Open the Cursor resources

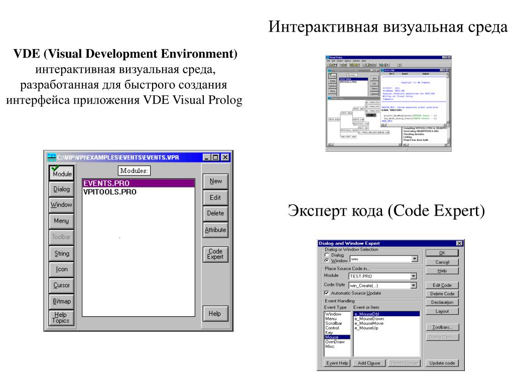click(62, 285)
